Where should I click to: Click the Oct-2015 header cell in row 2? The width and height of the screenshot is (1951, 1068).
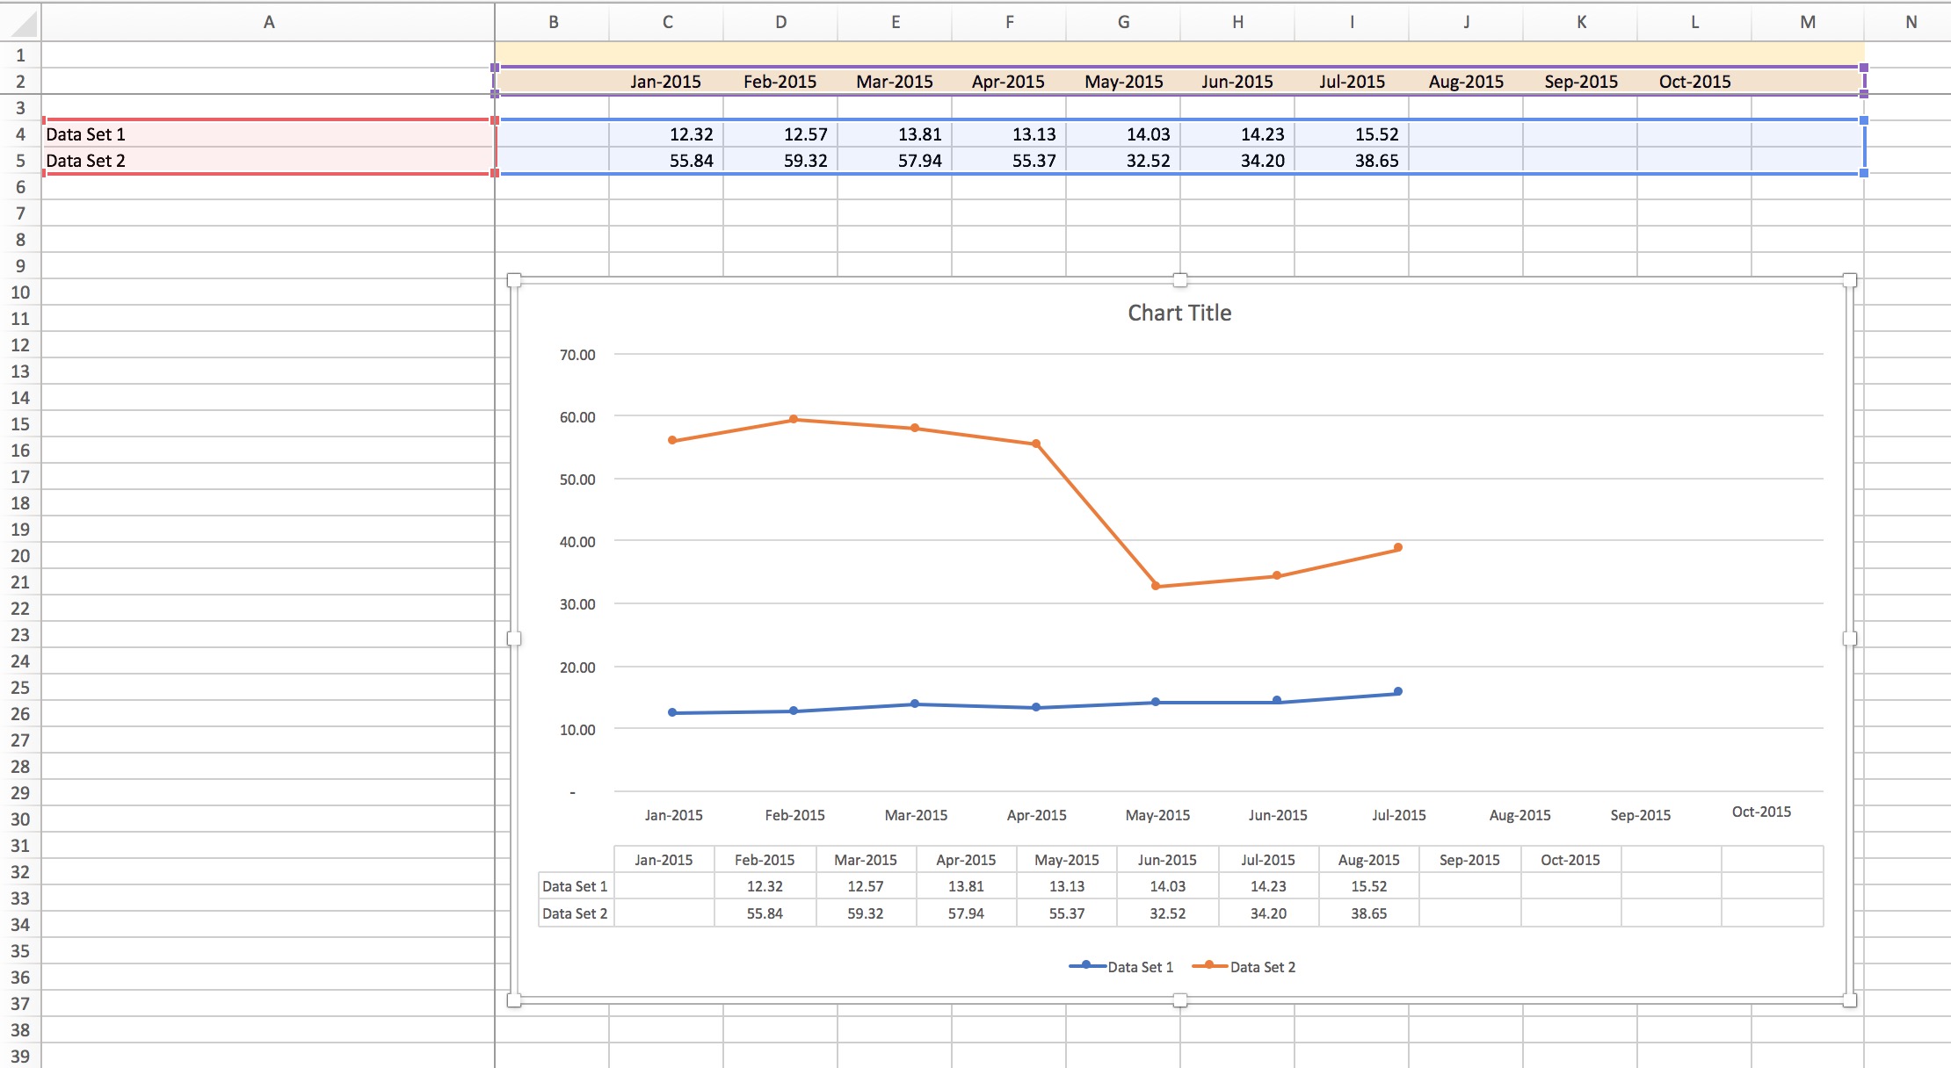click(1694, 81)
